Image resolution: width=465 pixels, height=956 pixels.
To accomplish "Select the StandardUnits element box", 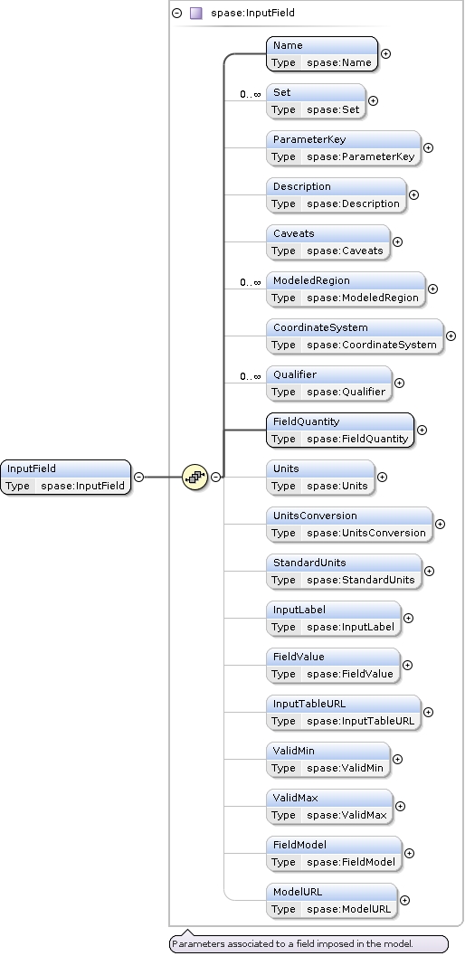I will coord(344,572).
